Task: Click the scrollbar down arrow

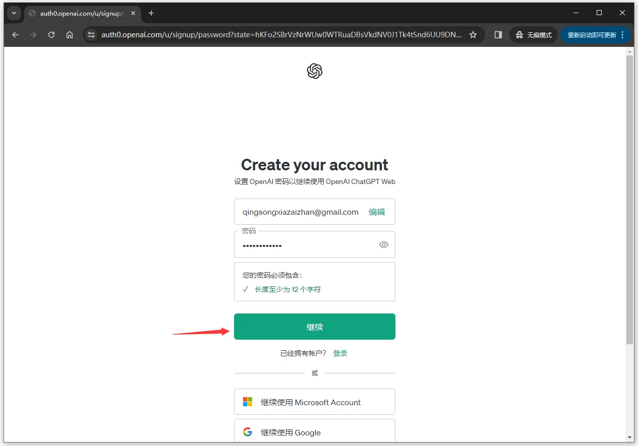Action: coord(629,437)
